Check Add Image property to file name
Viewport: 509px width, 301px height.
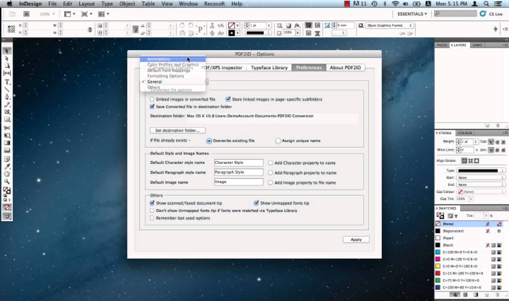pos(270,183)
